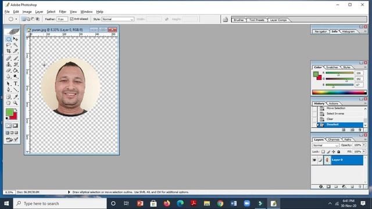Switch to Standard editing mode
The image size is (372, 209).
pyautogui.click(x=9, y=125)
